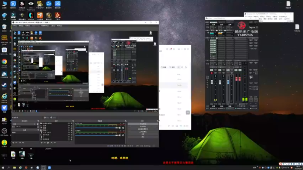Viewport: 303px width, 170px height.
Task: Toggle lock of 文本 (GDI+) source
Action: tap(72, 133)
